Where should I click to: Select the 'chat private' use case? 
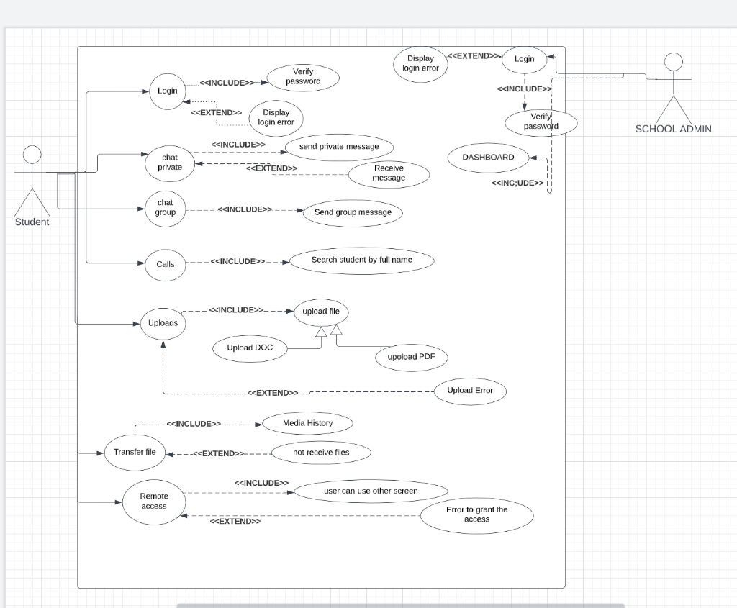coord(170,163)
